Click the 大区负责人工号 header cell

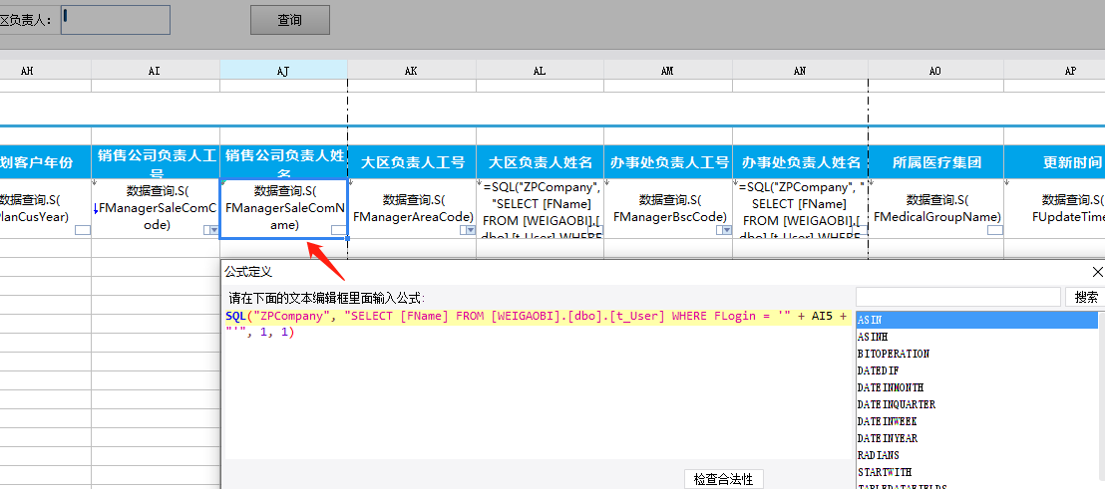click(x=412, y=162)
